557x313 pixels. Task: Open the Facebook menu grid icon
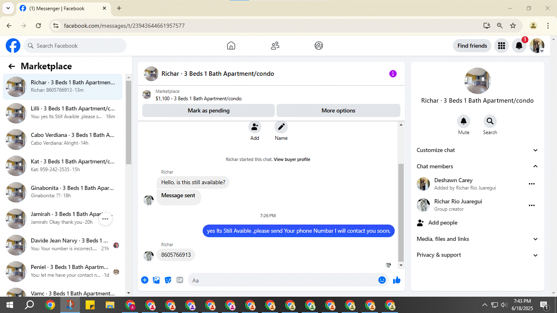click(502, 46)
